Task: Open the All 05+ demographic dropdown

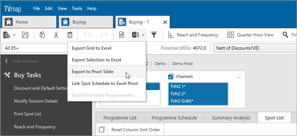Action: [x=35, y=48]
